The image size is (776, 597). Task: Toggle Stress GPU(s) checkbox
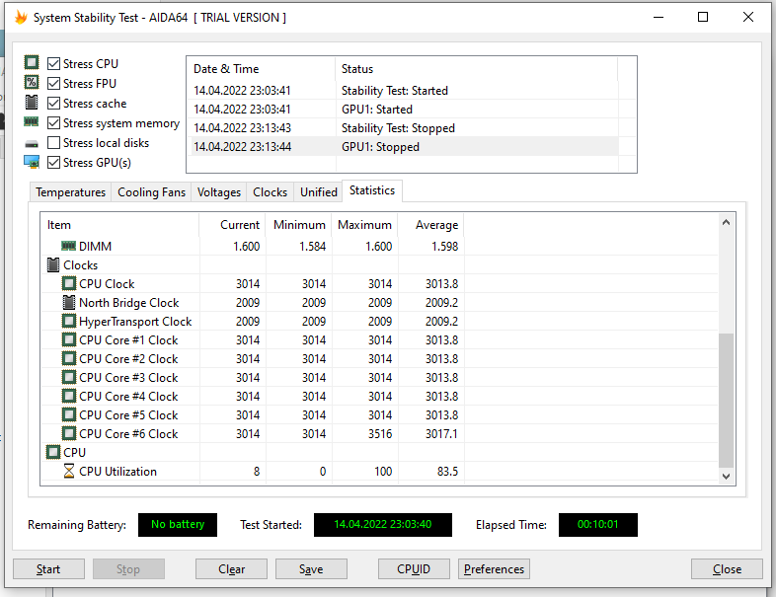point(53,163)
